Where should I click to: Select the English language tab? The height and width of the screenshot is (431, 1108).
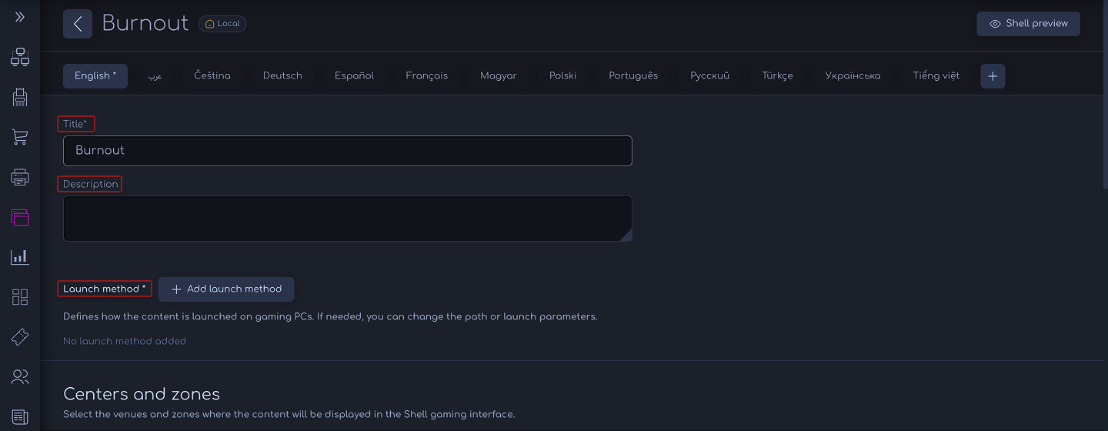pos(95,76)
